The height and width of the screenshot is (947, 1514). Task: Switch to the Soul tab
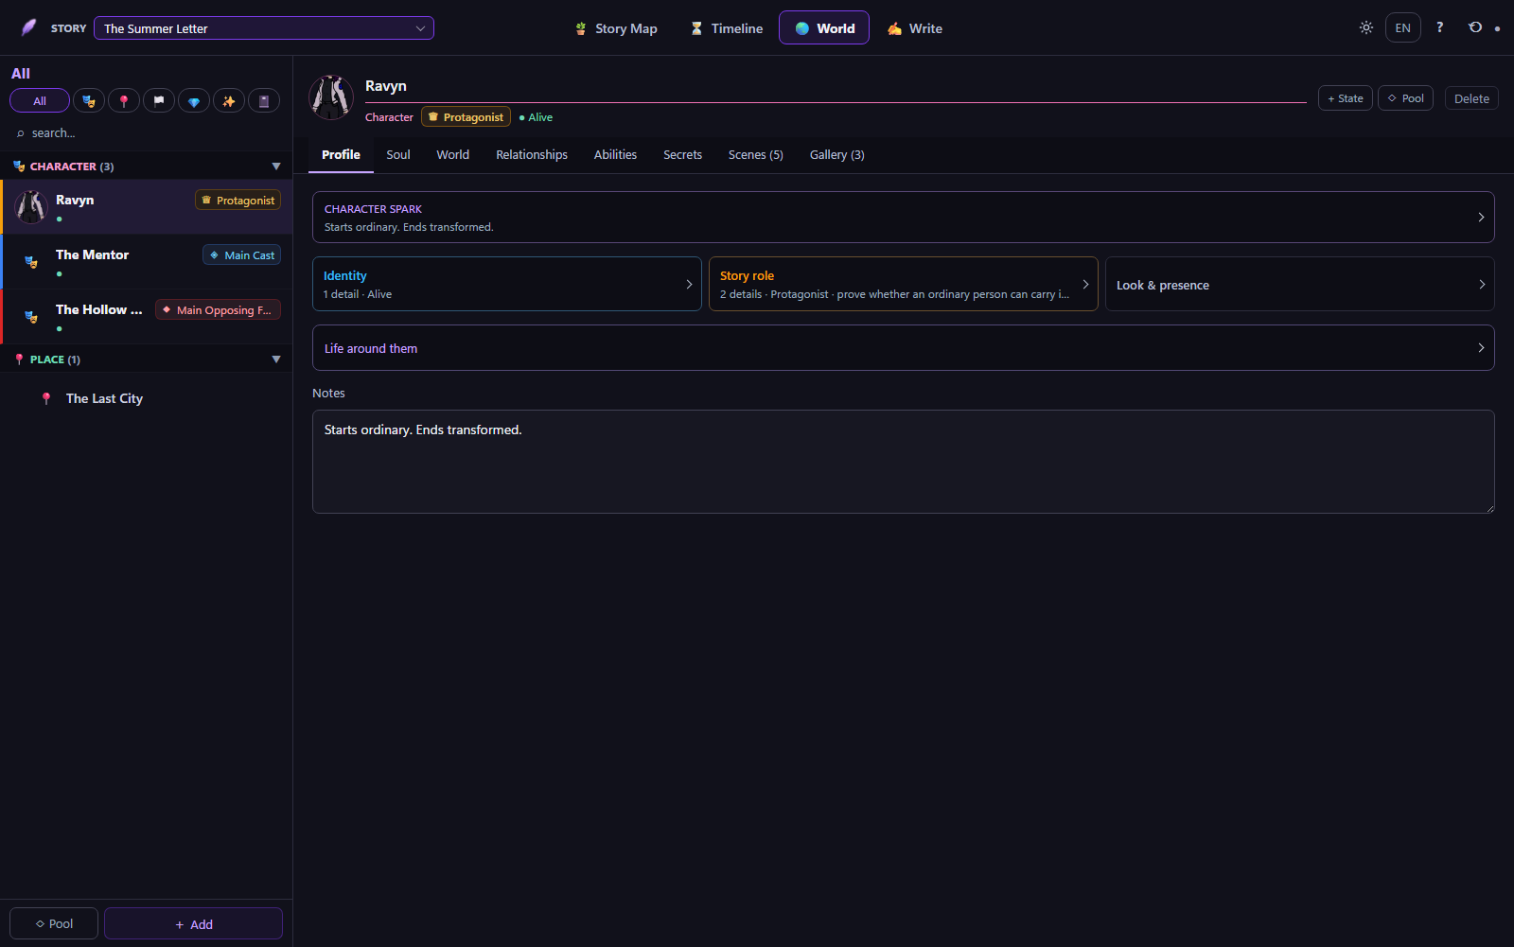[398, 155]
